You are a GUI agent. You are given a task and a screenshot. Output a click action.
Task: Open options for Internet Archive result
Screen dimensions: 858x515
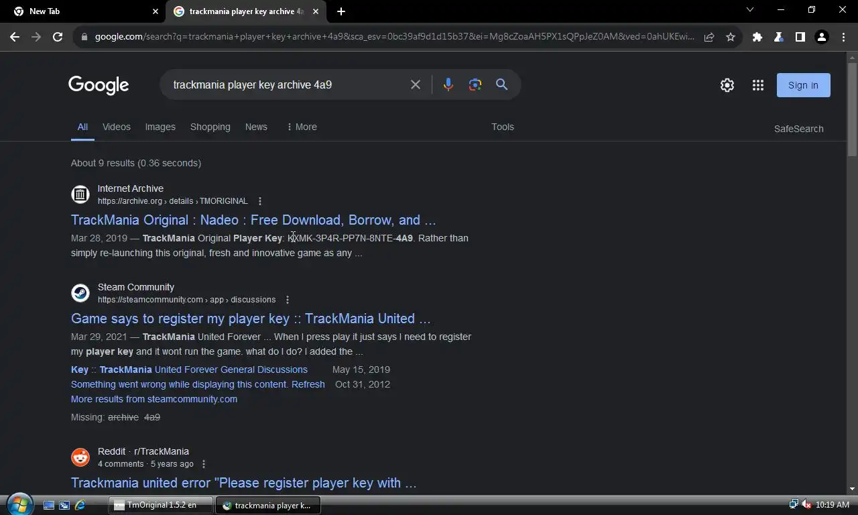click(x=260, y=201)
